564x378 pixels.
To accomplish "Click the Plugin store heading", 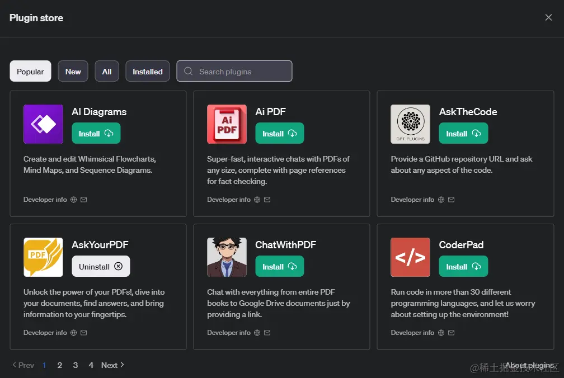I will [x=36, y=17].
